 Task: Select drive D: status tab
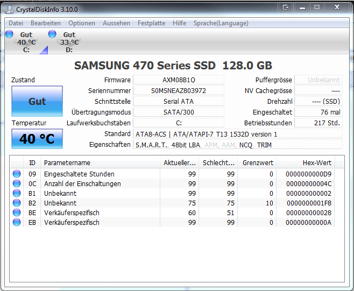coord(69,42)
